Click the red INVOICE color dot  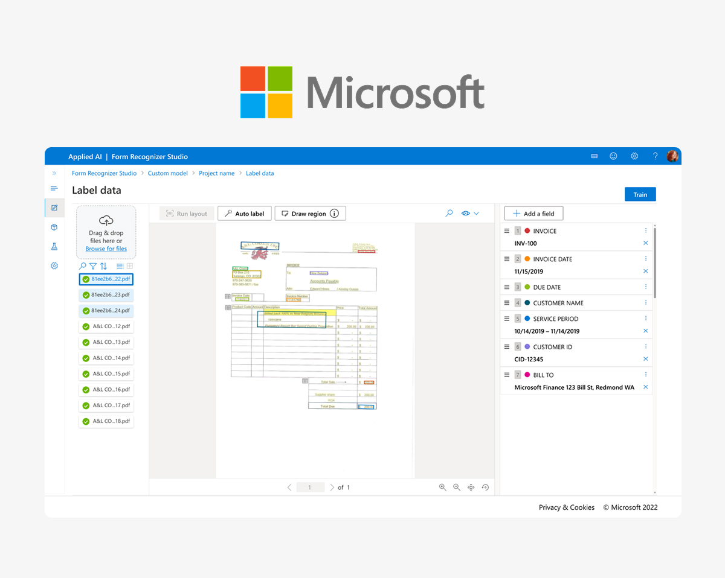(527, 231)
